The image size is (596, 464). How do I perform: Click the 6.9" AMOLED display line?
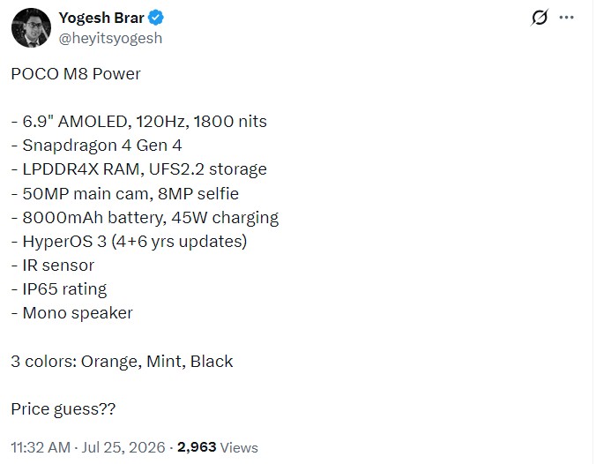139,122
